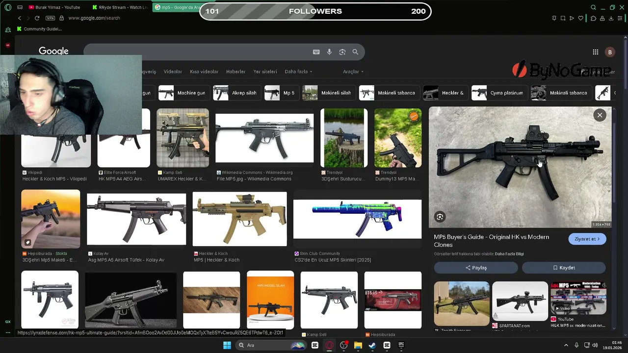
Task: Click the Google search magnifier button
Action: point(355,52)
